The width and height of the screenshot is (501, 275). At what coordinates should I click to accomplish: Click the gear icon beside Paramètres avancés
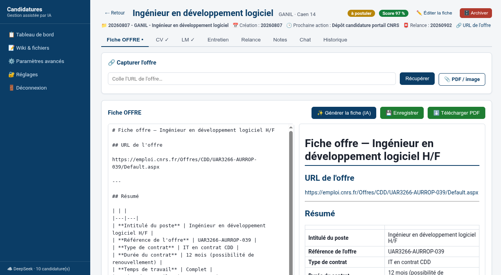point(11,61)
